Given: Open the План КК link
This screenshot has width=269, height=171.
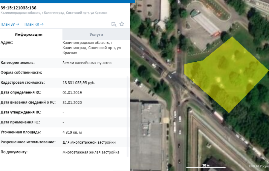Looking at the screenshot, I should pos(34,24).
